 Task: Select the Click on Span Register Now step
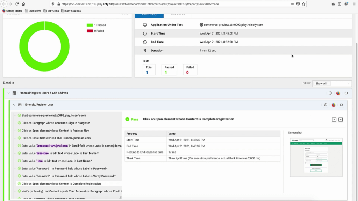coord(55,131)
